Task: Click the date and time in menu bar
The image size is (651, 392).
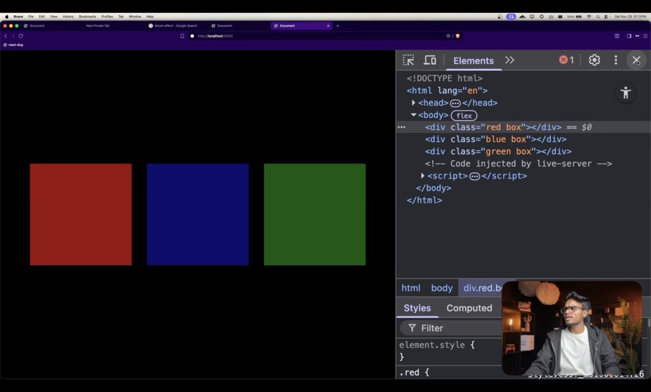Action: [x=630, y=17]
